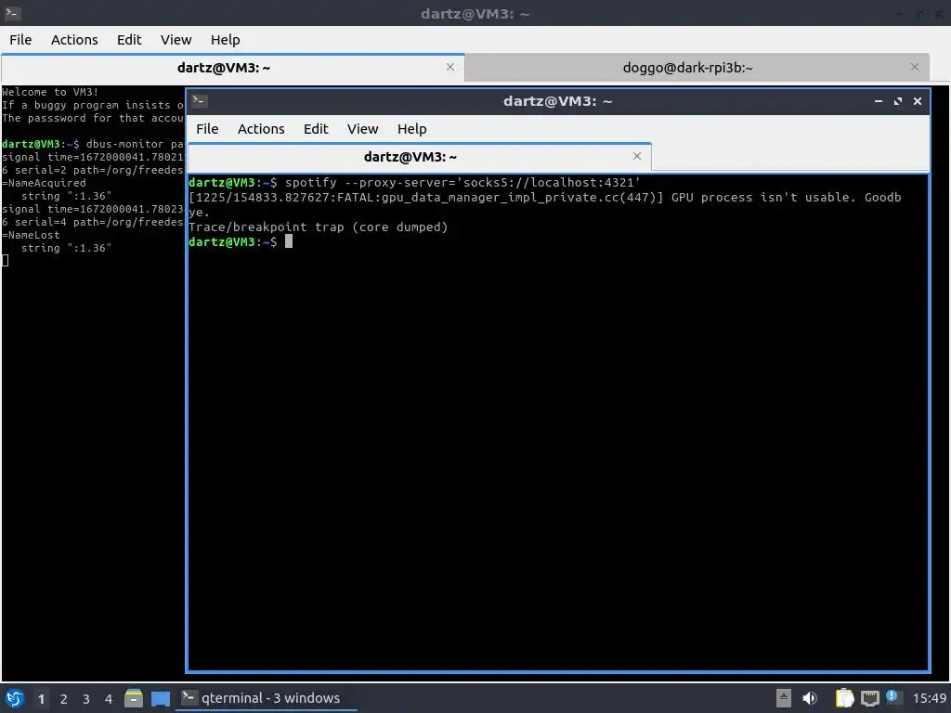
Task: Open the Lubuntu start menu icon
Action: [x=15, y=698]
